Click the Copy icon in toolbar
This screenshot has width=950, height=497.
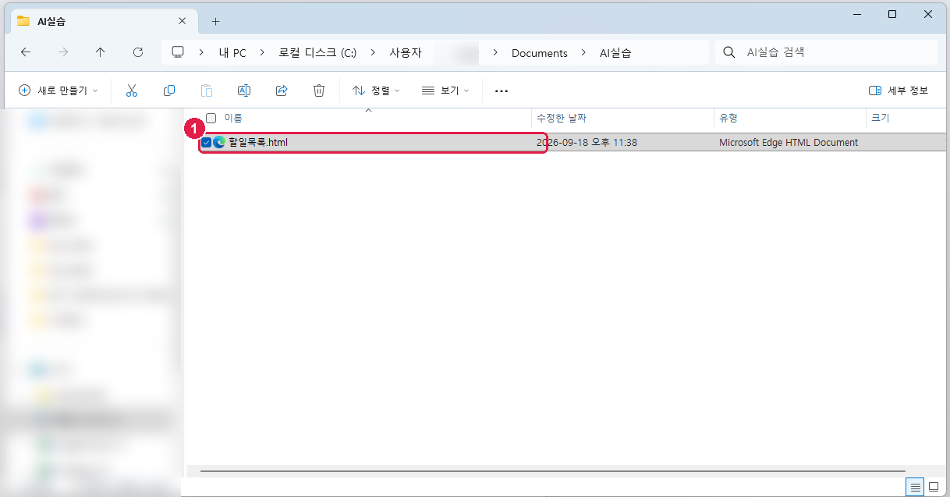point(169,91)
